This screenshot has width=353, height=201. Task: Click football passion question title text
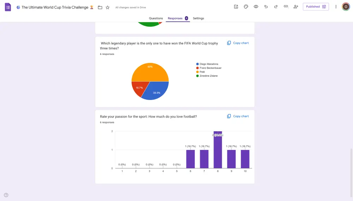point(148,117)
